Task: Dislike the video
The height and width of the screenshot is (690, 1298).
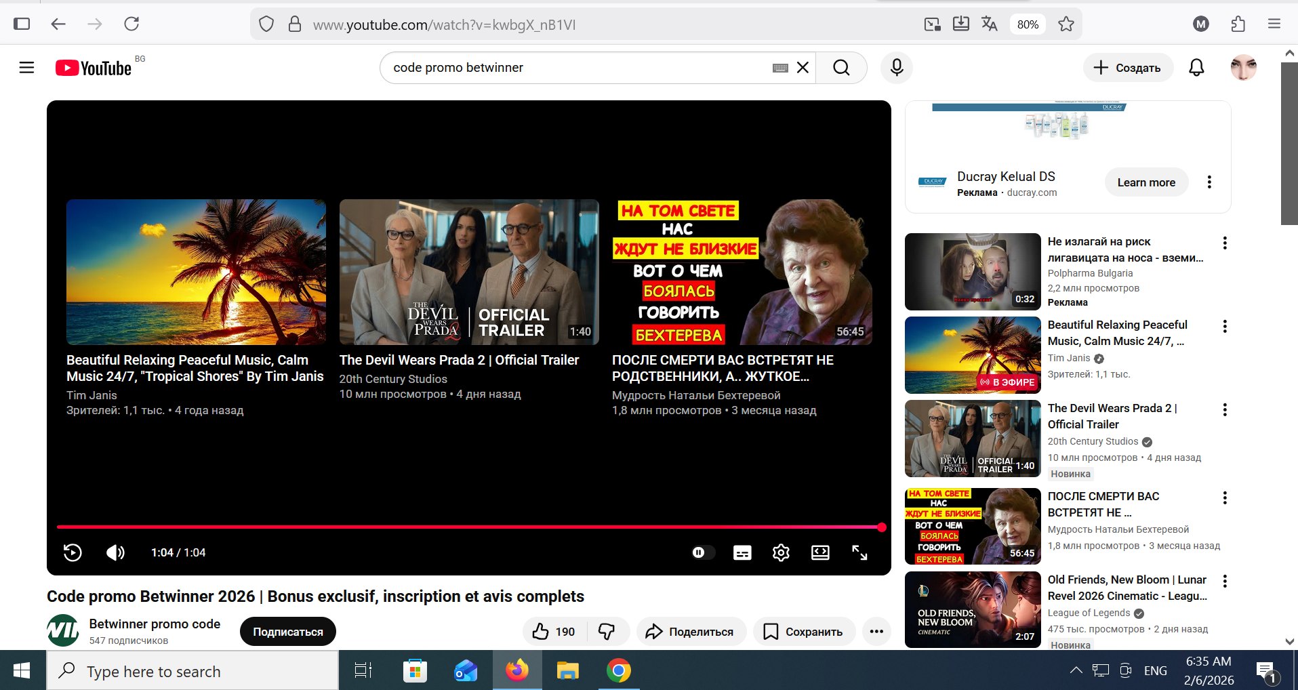Action: [607, 632]
